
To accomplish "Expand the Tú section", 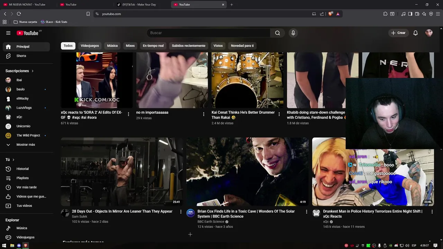I will coord(10,159).
